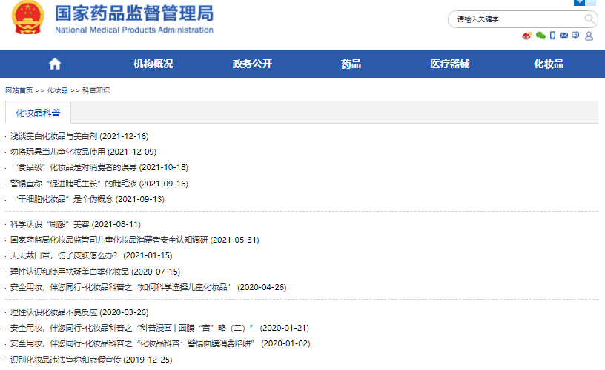Click 网站首页 breadcrumb link

19,90
